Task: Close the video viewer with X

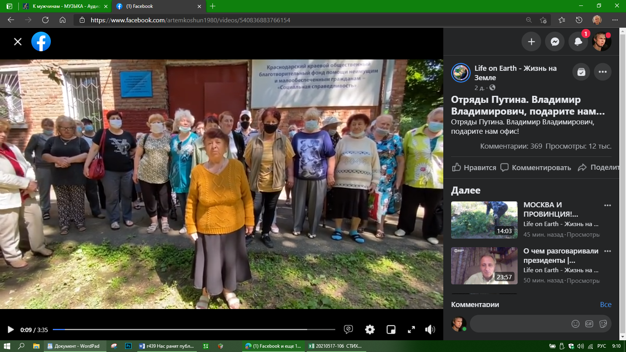Action: click(18, 42)
